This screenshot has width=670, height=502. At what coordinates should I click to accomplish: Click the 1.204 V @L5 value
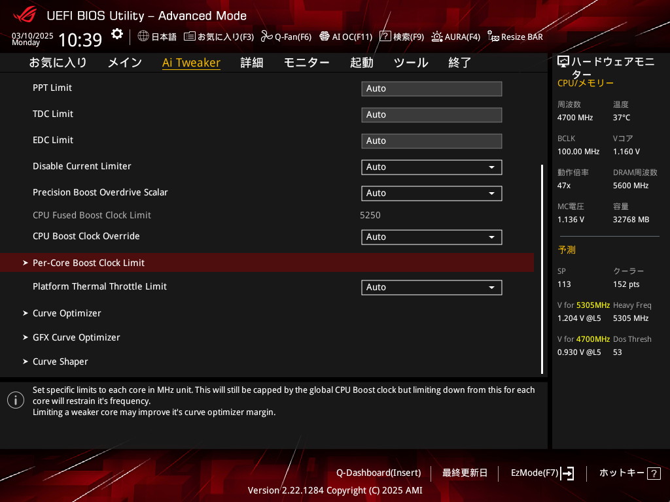click(x=579, y=318)
